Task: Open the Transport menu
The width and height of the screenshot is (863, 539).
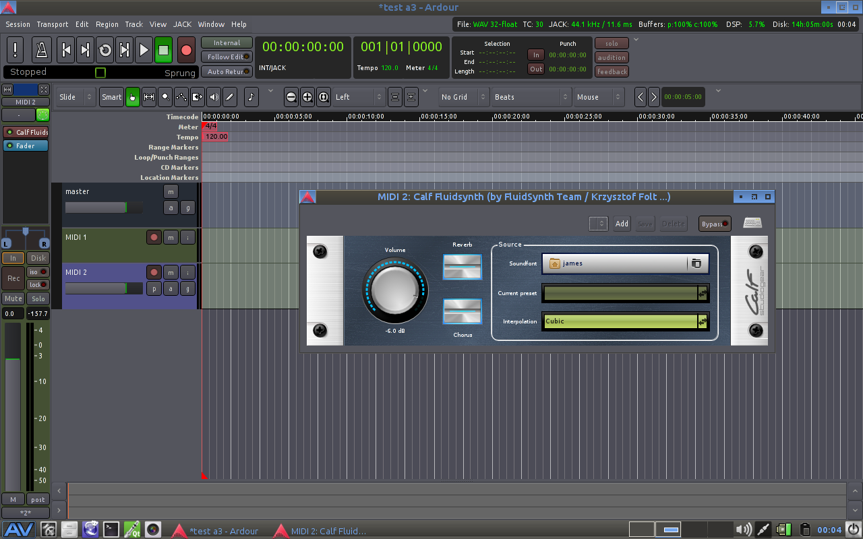Action: [53, 24]
